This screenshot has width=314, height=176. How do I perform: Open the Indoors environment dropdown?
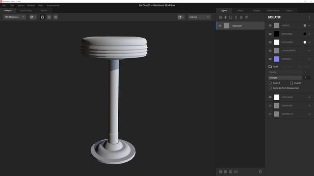pos(199,17)
